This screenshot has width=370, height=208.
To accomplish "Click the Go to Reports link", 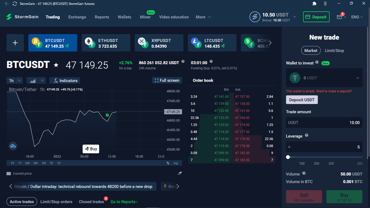I will click(124, 201).
